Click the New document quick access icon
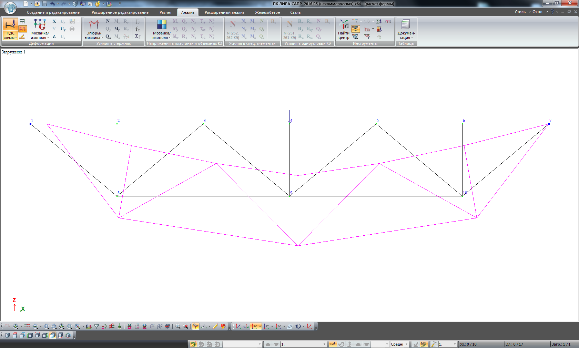The image size is (579, 348). pyautogui.click(x=26, y=4)
